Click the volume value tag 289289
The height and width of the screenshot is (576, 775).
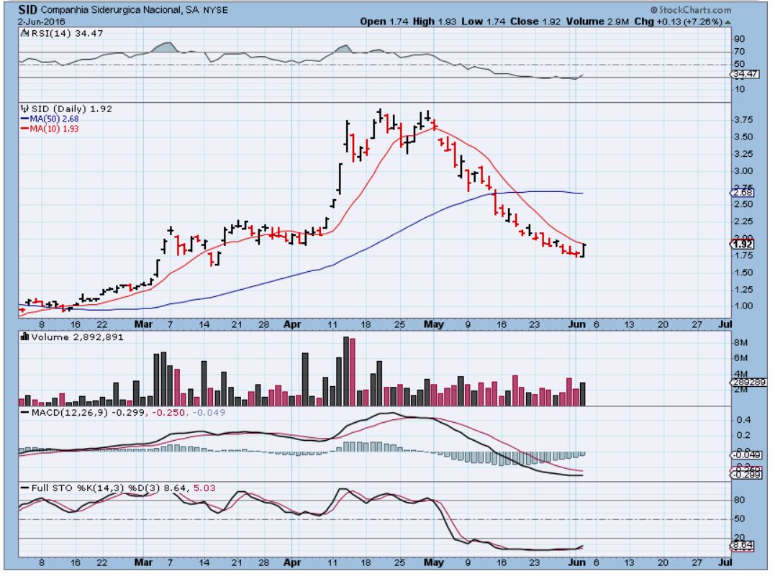749,383
